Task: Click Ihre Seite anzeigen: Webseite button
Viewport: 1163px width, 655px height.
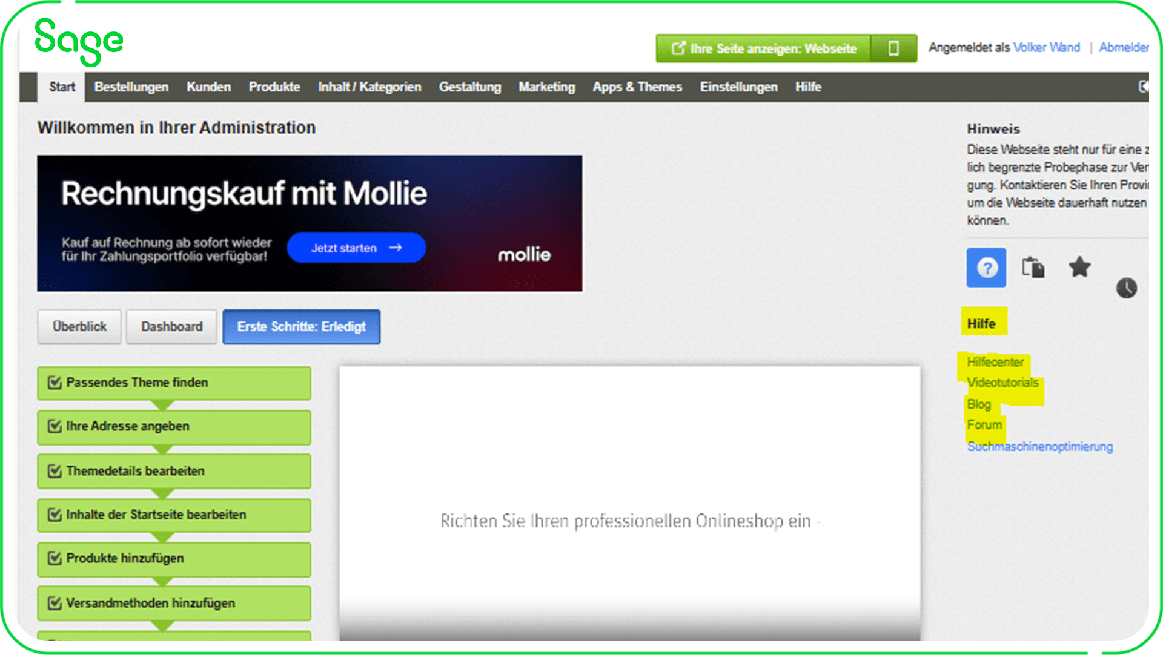Action: coord(763,48)
